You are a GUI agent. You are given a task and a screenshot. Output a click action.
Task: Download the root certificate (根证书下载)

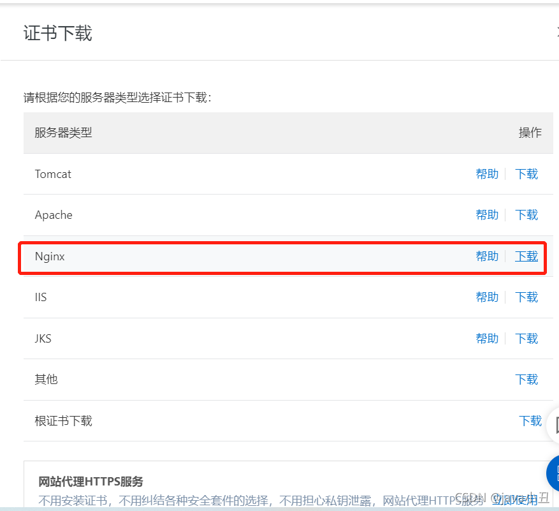click(530, 420)
